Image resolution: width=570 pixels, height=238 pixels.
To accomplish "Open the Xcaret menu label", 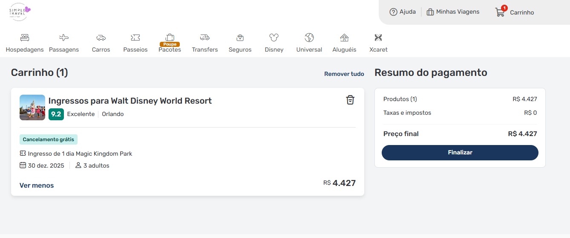I will click(x=378, y=49).
